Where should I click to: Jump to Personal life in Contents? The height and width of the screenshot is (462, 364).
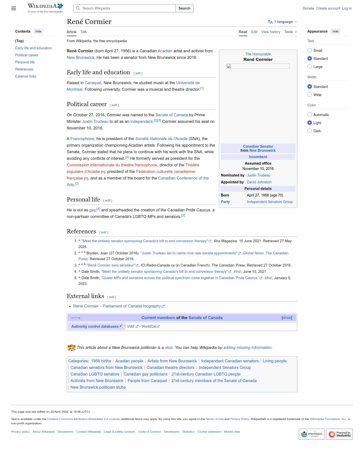pos(25,62)
